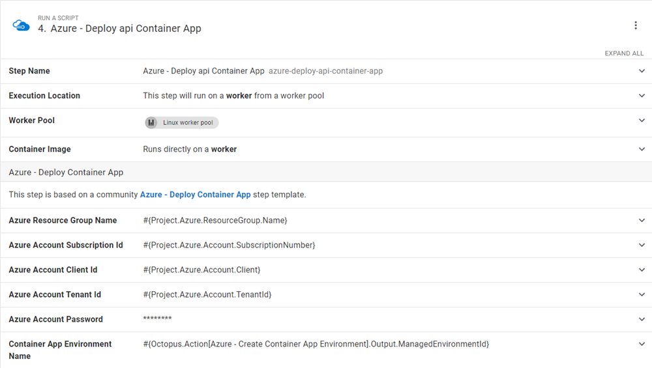Screen dimensions: 652x368
Task: Expand the Azure Account Client Id chevron
Action: click(x=642, y=270)
